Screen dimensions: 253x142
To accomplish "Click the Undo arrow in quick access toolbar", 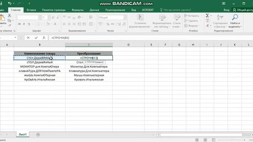I will pyautogui.click(x=9, y=3).
